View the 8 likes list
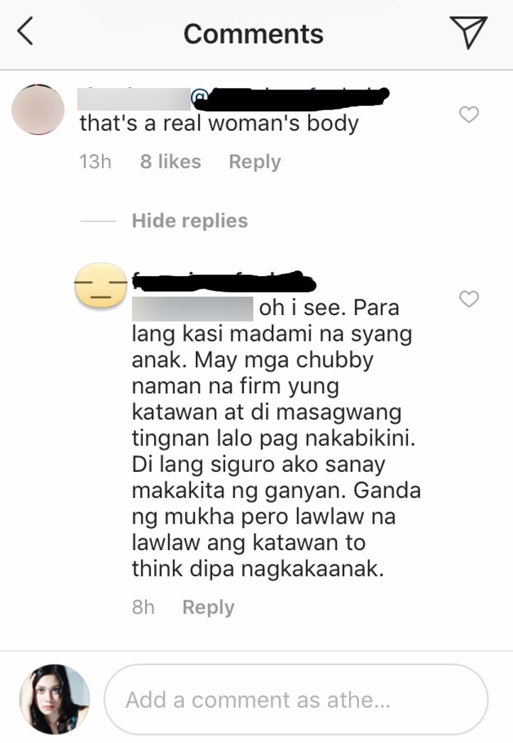Viewport: 513px width, 743px height. click(170, 162)
